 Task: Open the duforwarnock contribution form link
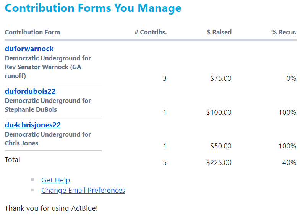pyautogui.click(x=29, y=49)
